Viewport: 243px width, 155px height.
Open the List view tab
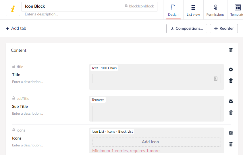[193, 10]
